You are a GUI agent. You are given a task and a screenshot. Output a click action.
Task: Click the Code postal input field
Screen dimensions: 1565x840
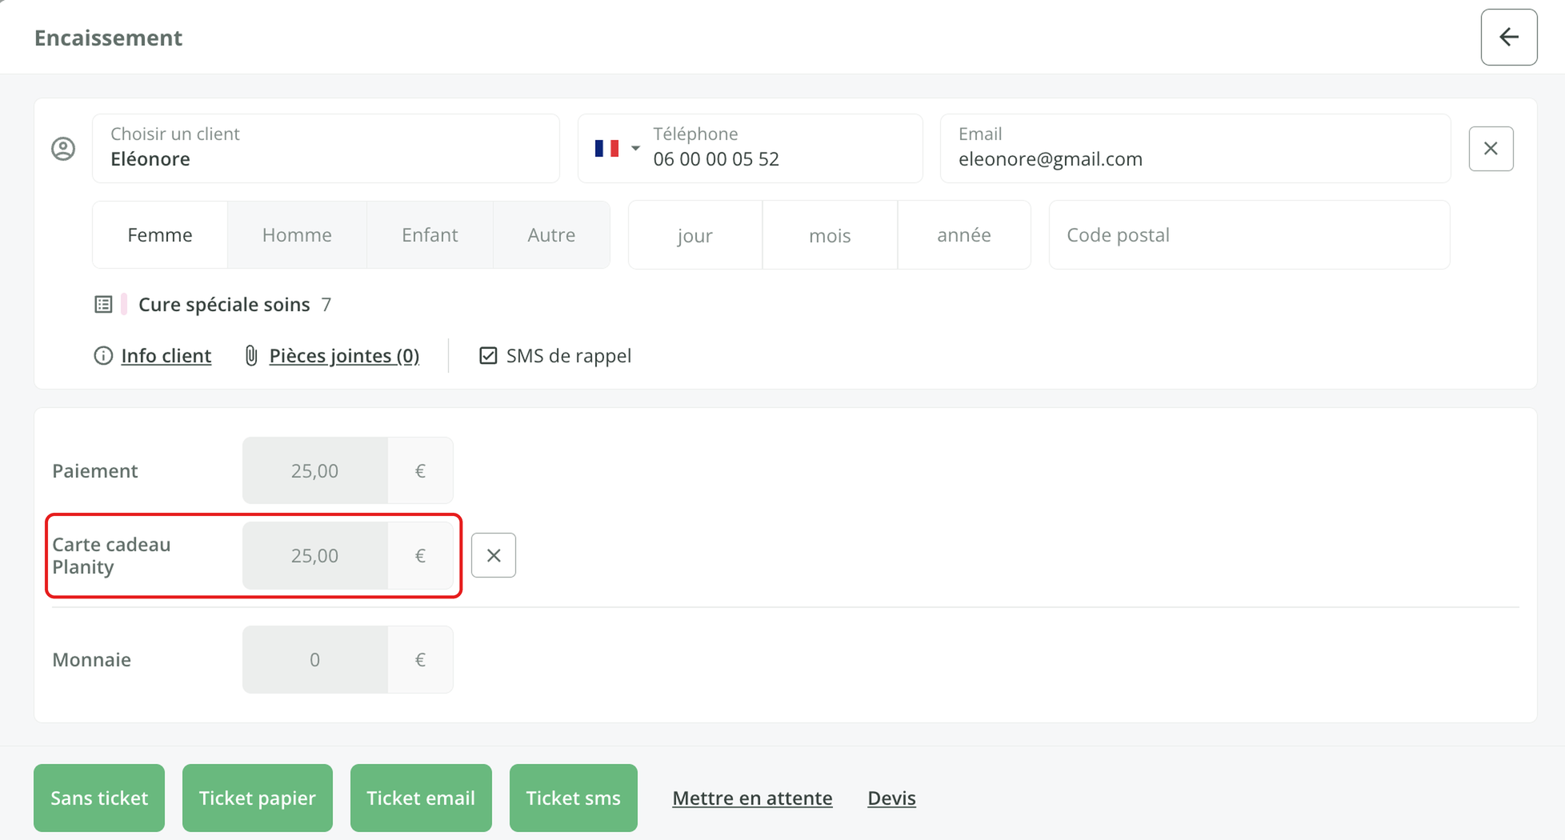tap(1249, 235)
